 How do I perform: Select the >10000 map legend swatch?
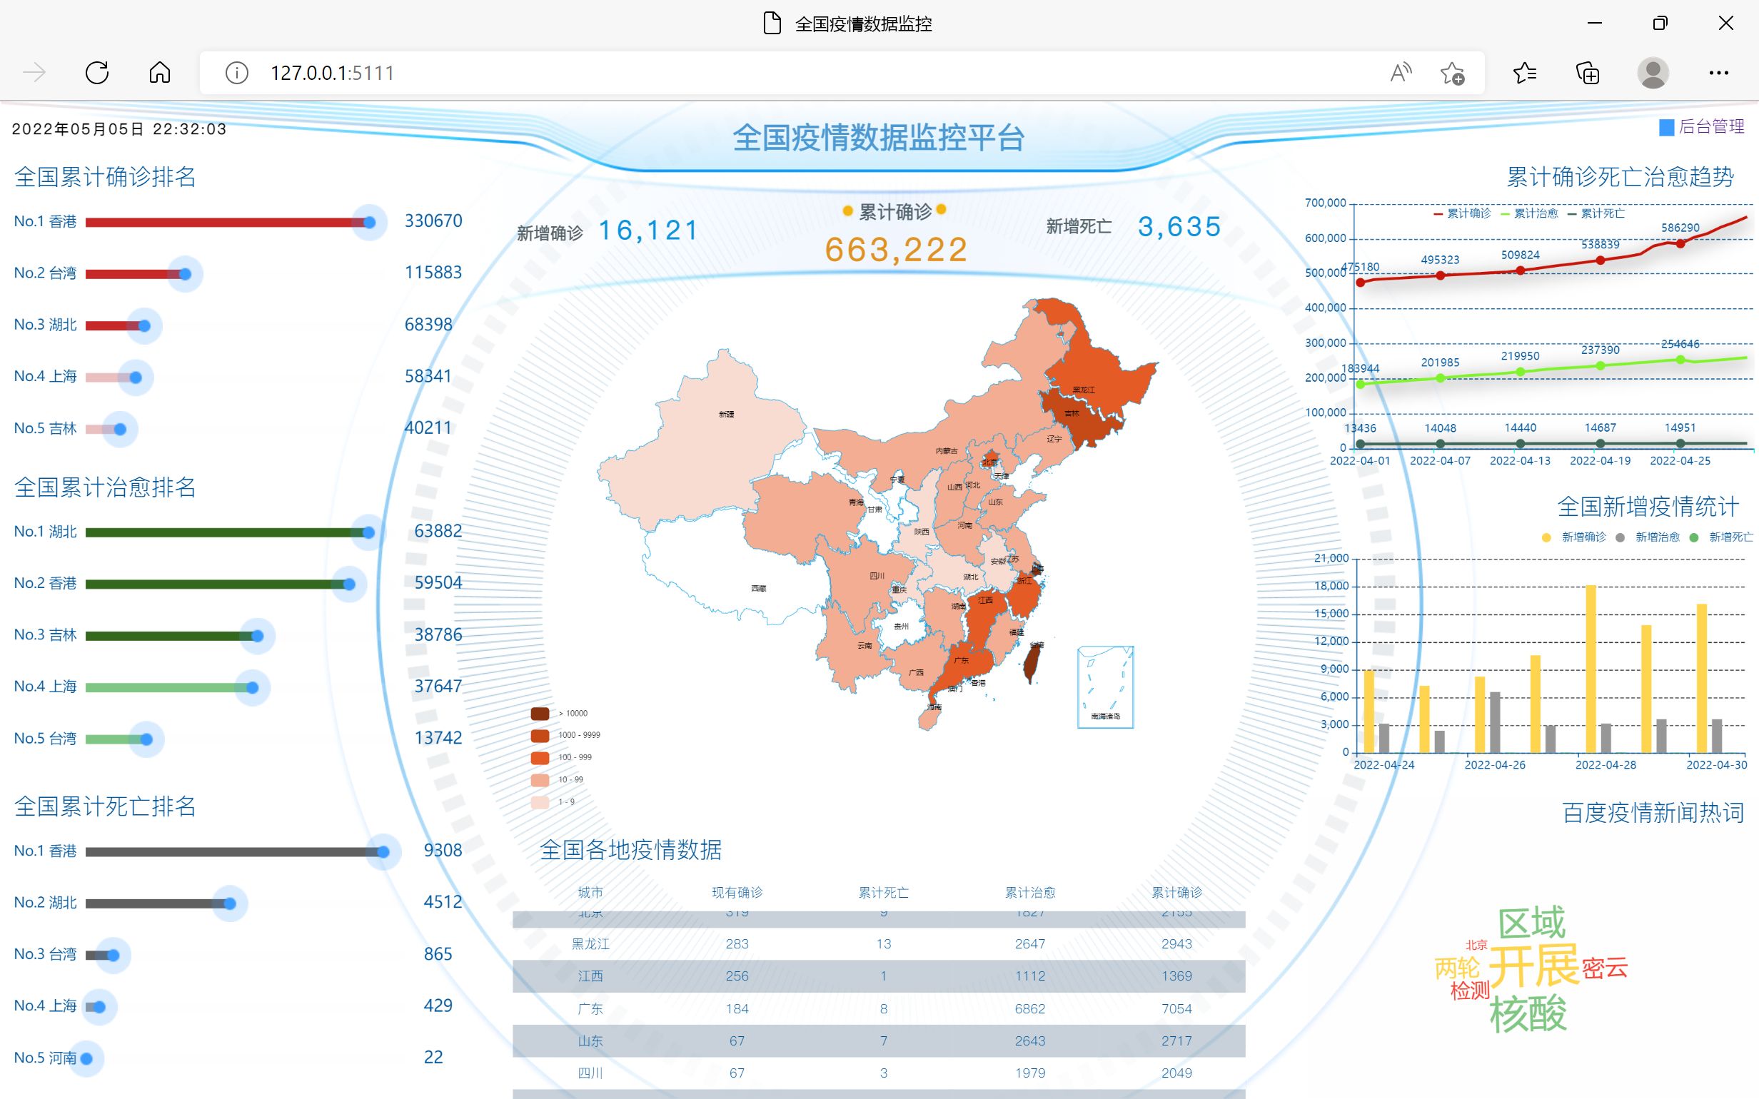pos(540,714)
